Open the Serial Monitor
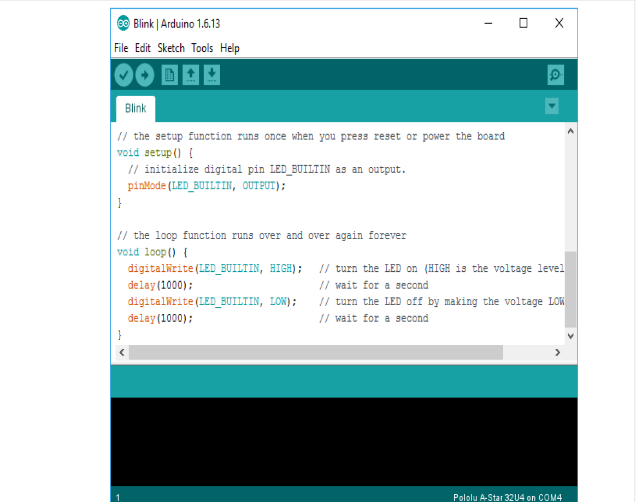The height and width of the screenshot is (502, 636). (x=555, y=75)
